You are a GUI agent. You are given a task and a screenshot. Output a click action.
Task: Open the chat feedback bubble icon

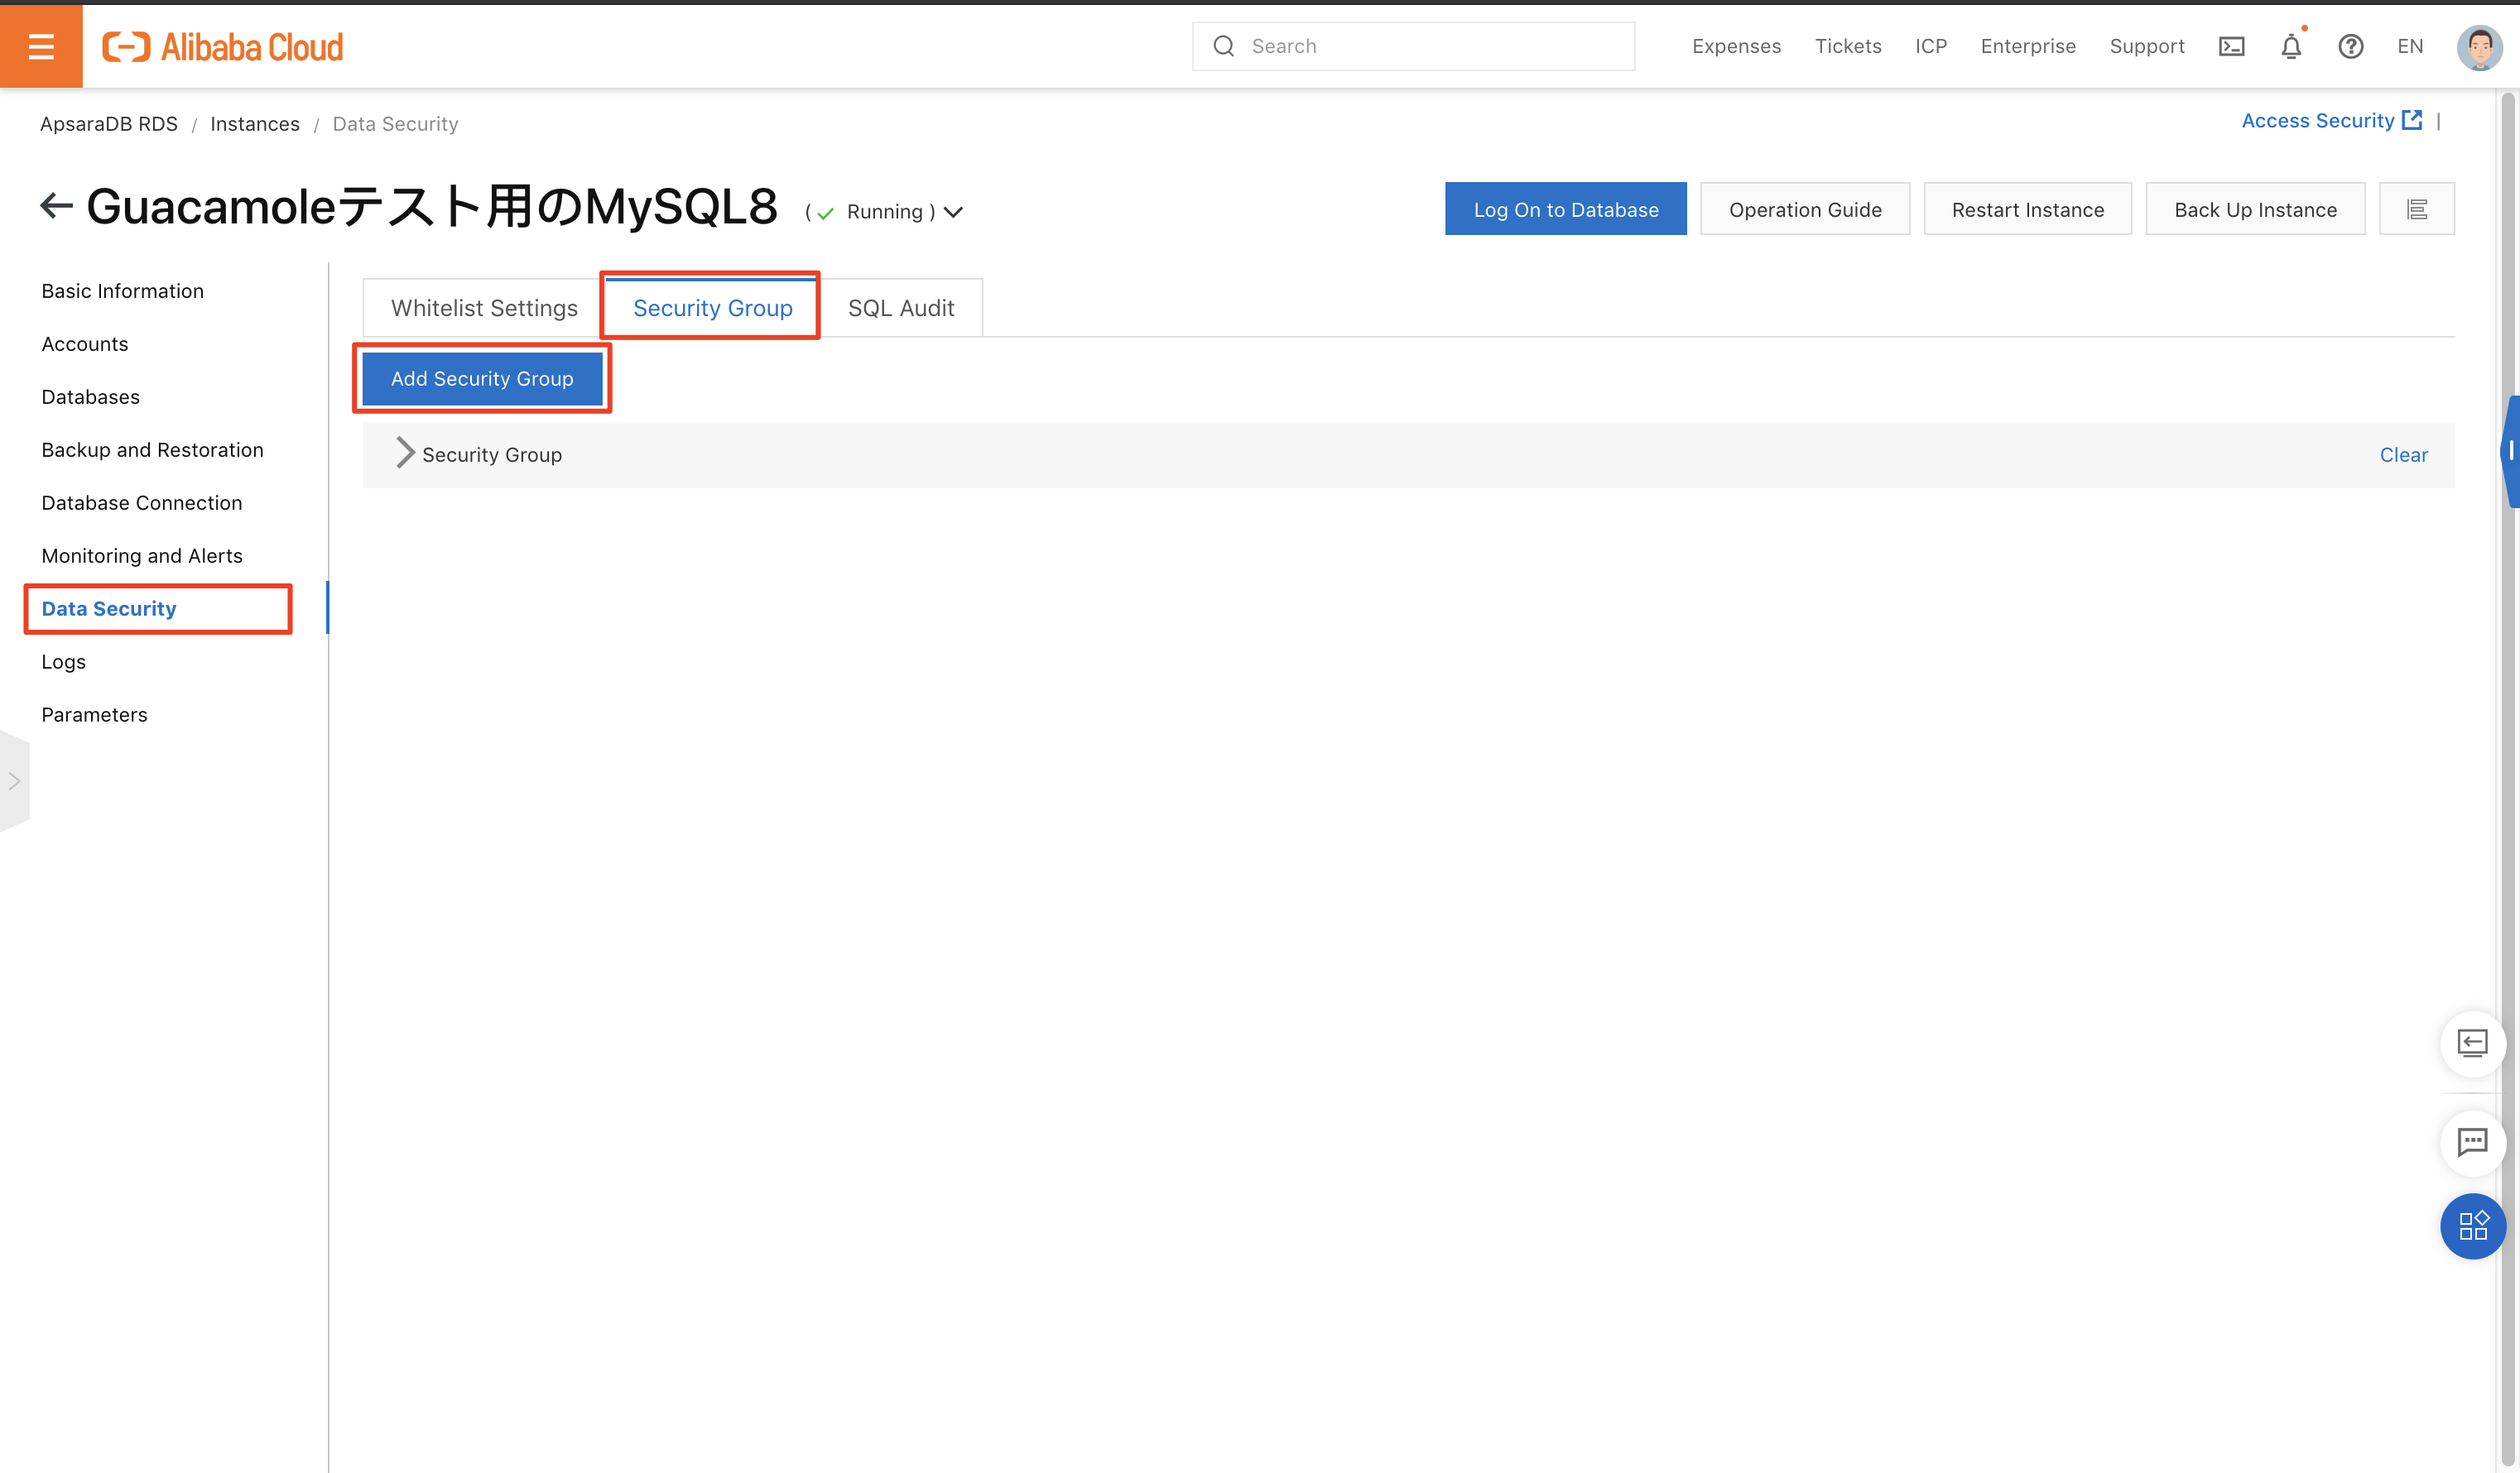pyautogui.click(x=2472, y=1141)
